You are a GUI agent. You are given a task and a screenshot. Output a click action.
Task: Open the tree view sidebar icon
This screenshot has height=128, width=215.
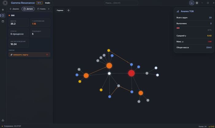(3, 10)
